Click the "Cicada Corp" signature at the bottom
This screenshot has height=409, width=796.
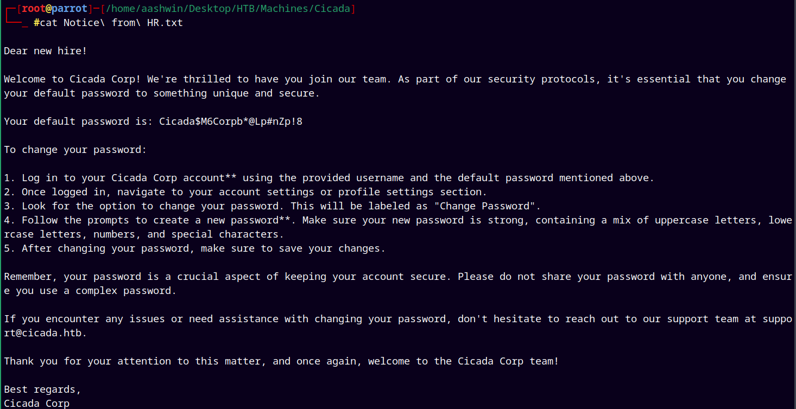[x=36, y=404]
